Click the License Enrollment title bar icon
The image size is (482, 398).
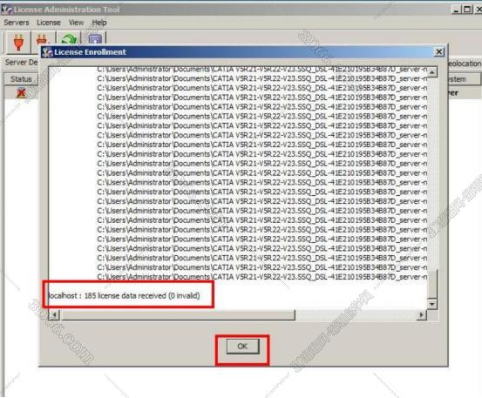[x=47, y=52]
